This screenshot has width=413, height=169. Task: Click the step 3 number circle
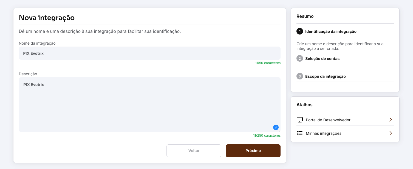(300, 76)
